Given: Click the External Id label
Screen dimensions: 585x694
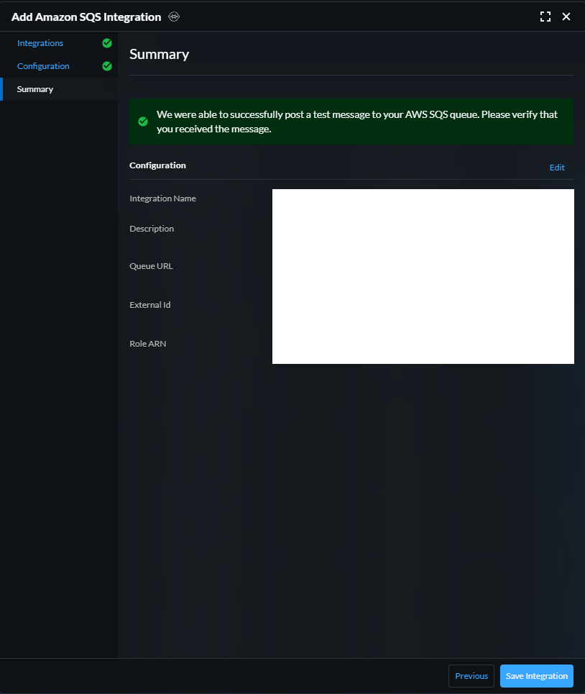Looking at the screenshot, I should (150, 304).
